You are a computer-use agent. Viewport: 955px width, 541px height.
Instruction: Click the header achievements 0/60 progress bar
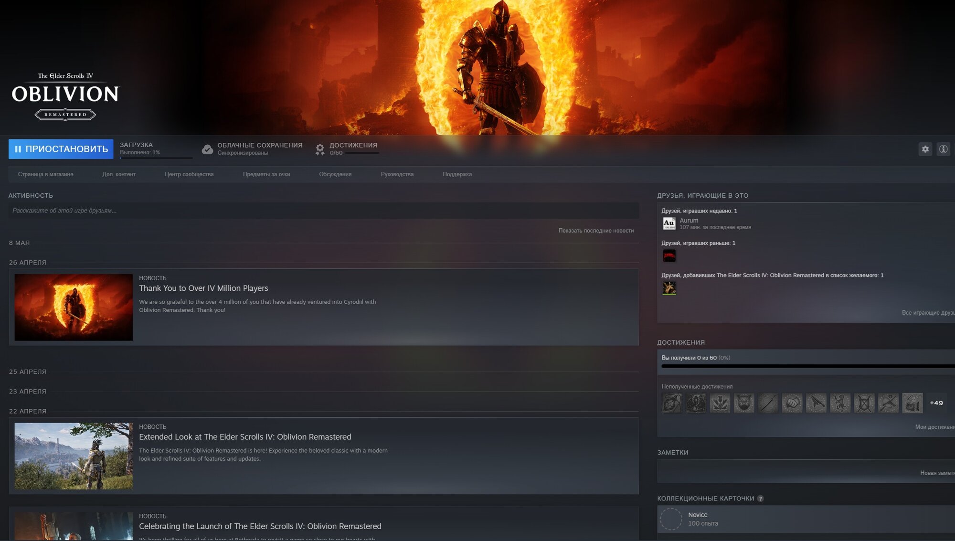[362, 153]
